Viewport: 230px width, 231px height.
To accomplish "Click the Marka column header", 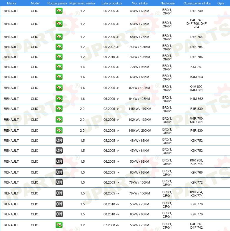I will coord(11,3).
